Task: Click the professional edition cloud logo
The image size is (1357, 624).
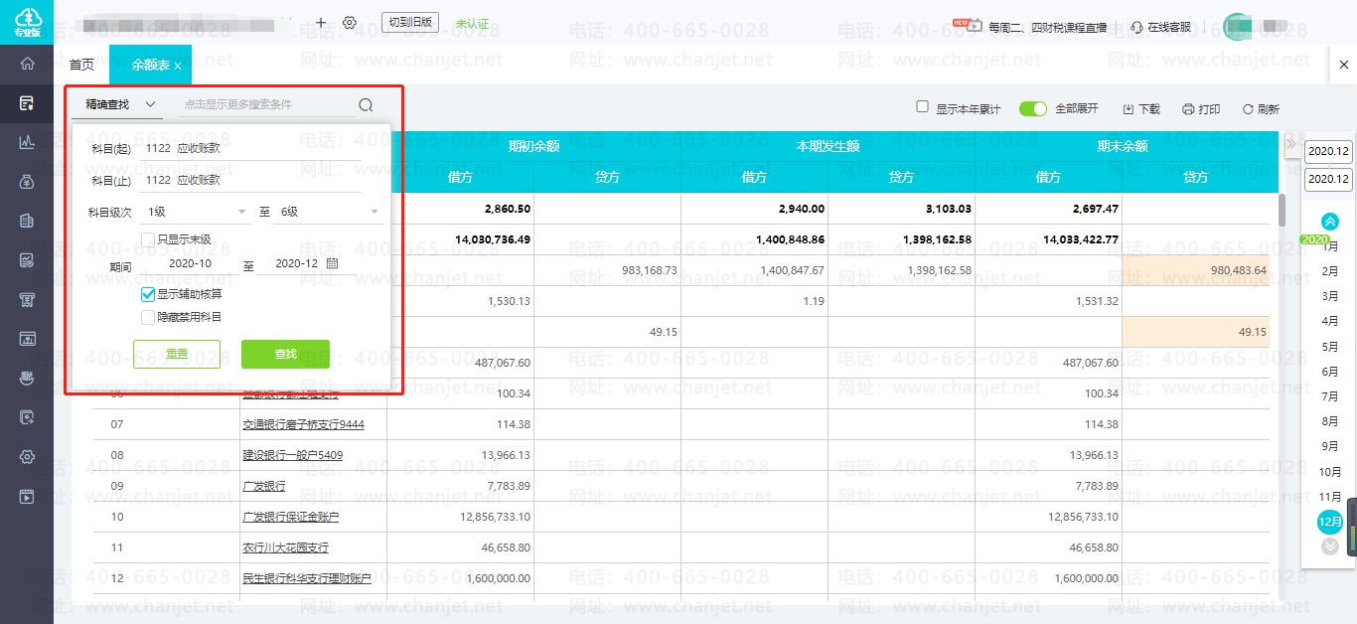Action: coord(27,22)
